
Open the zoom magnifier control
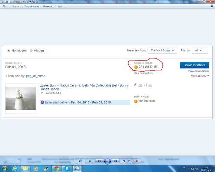(x=81, y=161)
